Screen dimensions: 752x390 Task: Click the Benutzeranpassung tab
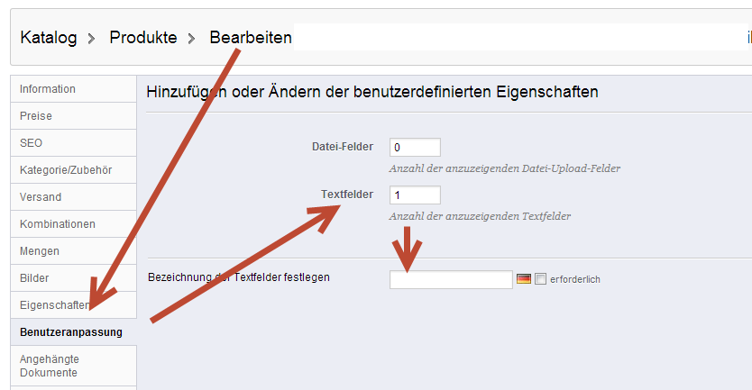pyautogui.click(x=71, y=332)
